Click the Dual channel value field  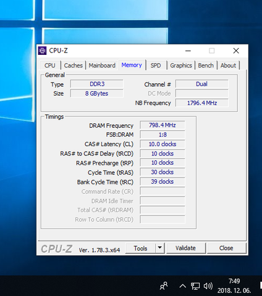pos(202,84)
